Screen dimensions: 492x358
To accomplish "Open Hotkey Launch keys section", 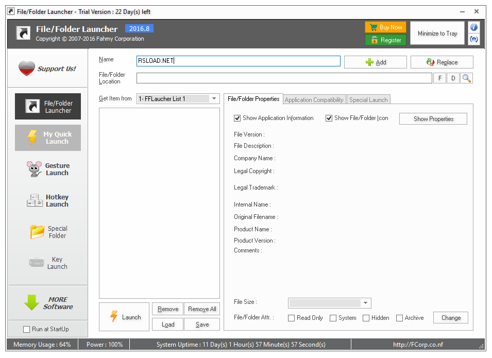I will pyautogui.click(x=48, y=200).
